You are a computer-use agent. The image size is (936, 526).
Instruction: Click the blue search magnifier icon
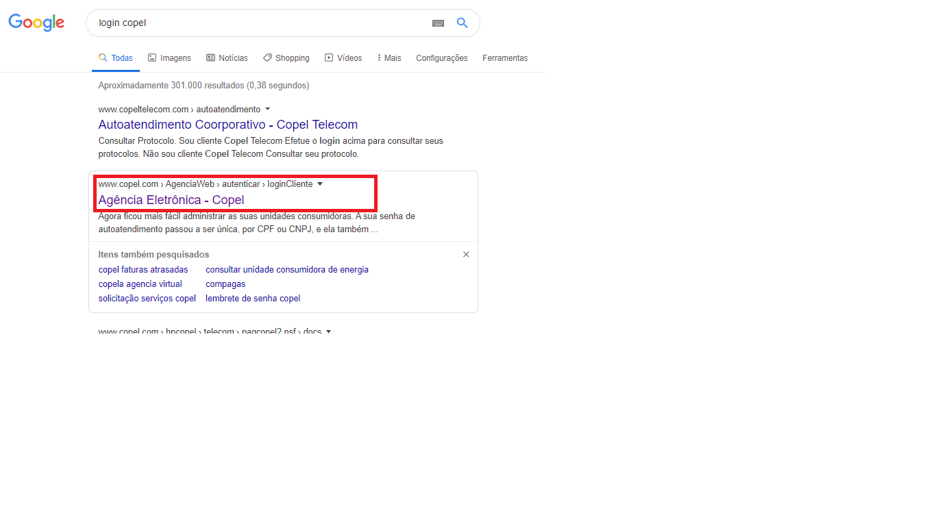click(463, 23)
